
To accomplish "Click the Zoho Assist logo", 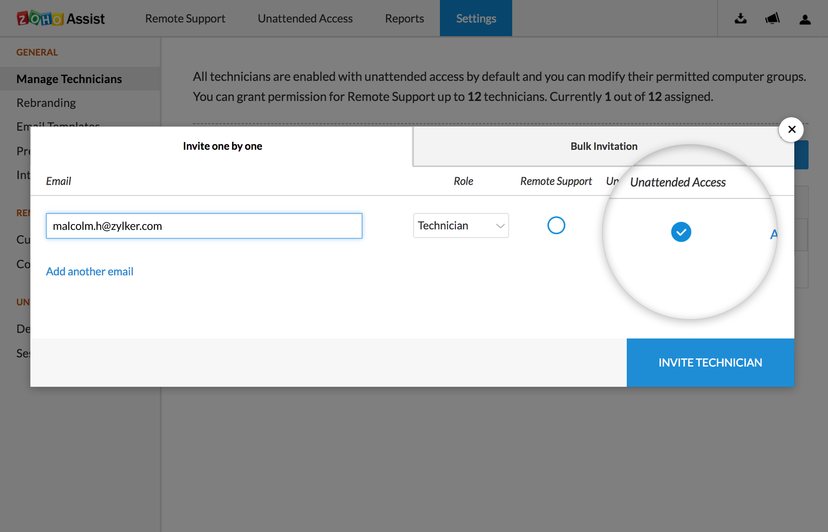I will tap(61, 18).
